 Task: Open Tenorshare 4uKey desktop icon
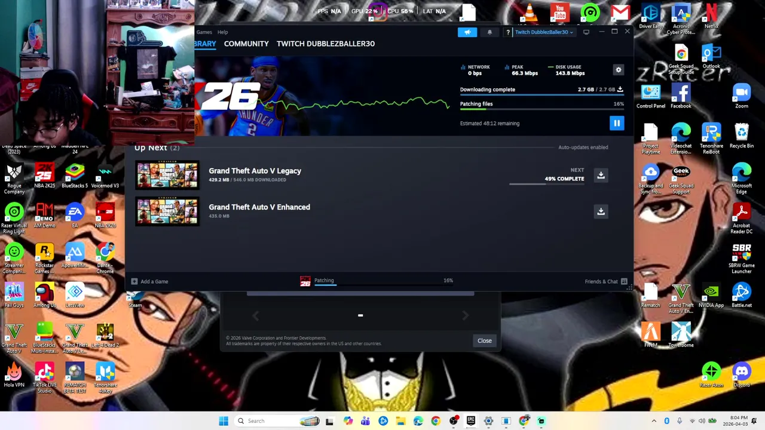tap(105, 379)
